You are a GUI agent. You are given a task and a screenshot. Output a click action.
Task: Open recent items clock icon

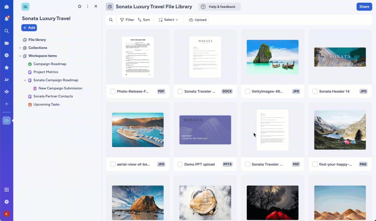click(6, 55)
